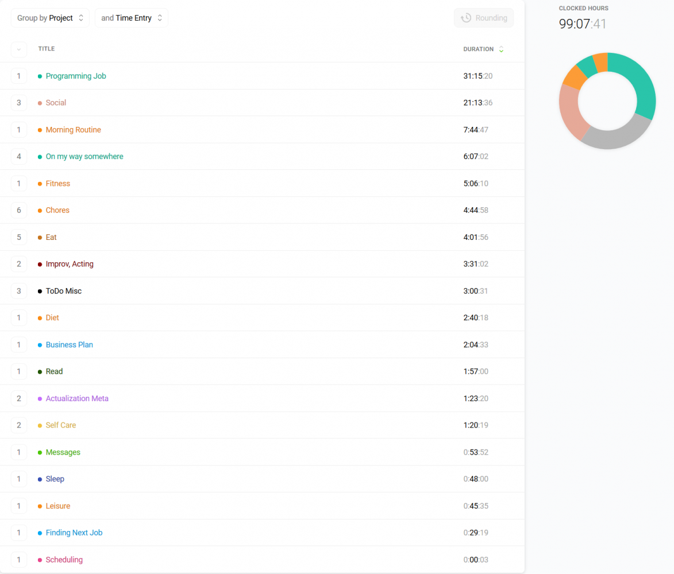
Task: Open the Group by Project dropdown
Action: point(50,18)
